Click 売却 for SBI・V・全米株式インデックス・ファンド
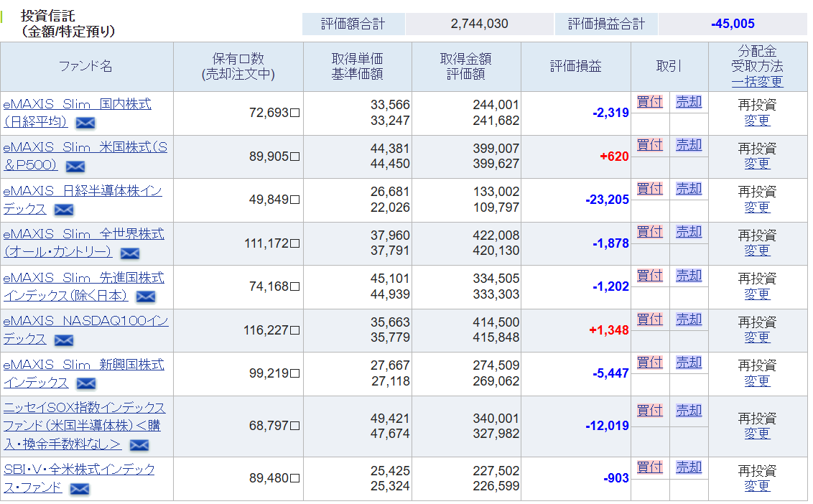 [689, 467]
